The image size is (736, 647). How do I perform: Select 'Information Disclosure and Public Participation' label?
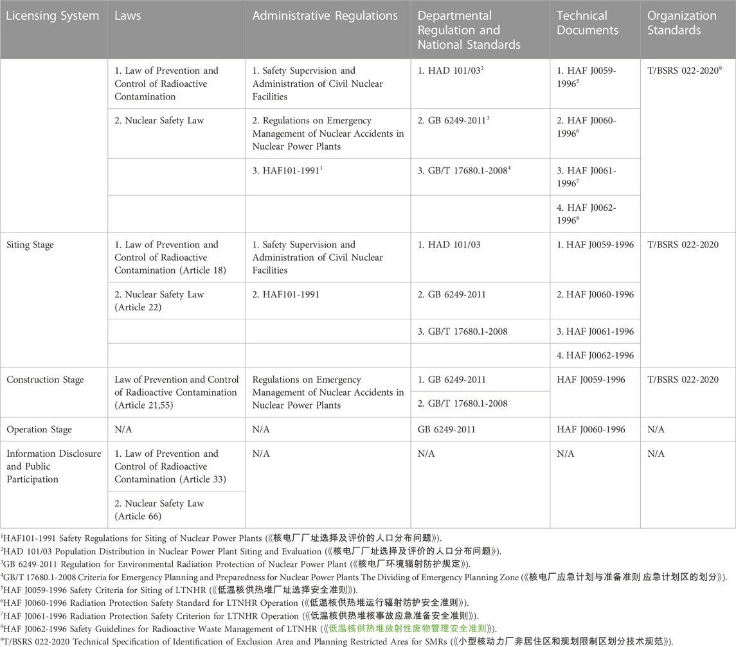coord(53,466)
